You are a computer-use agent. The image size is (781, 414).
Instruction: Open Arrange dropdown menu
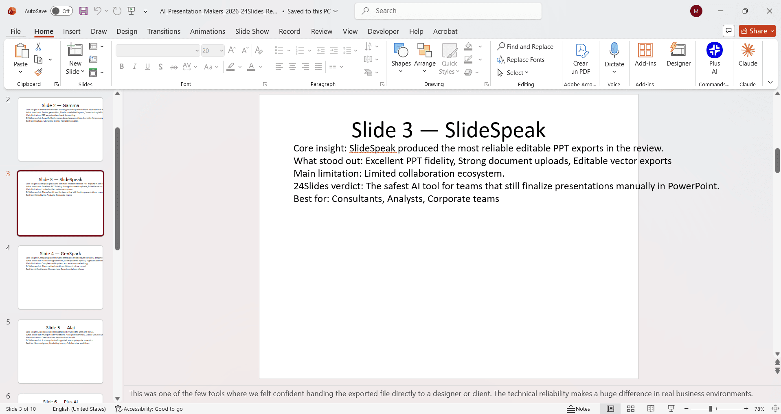(x=425, y=59)
